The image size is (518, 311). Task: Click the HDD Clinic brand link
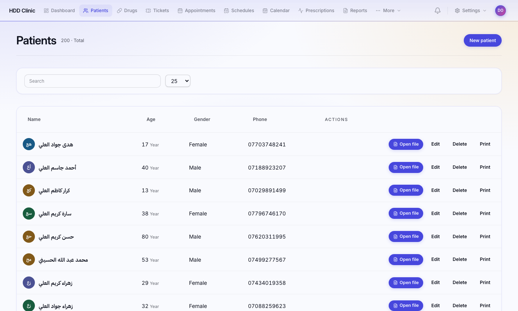point(22,11)
